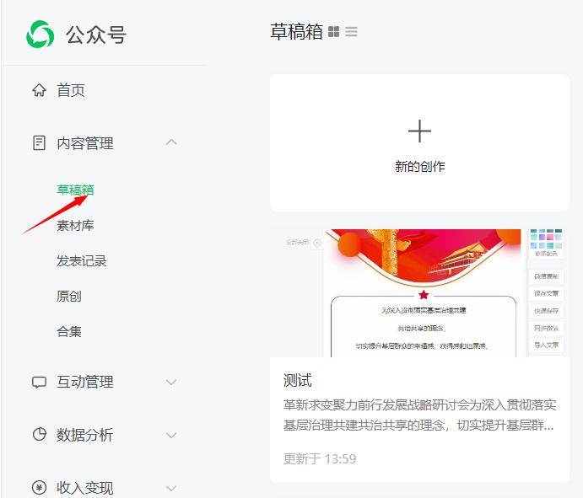Collapse the 内容管理 section chevron
The height and width of the screenshot is (498, 583).
171,142
